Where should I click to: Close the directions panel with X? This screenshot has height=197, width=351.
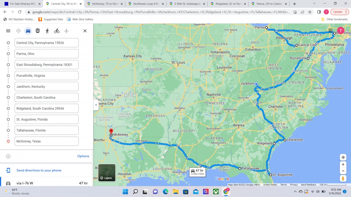85,31
